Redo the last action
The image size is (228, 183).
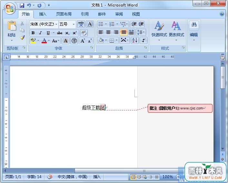click(x=39, y=5)
